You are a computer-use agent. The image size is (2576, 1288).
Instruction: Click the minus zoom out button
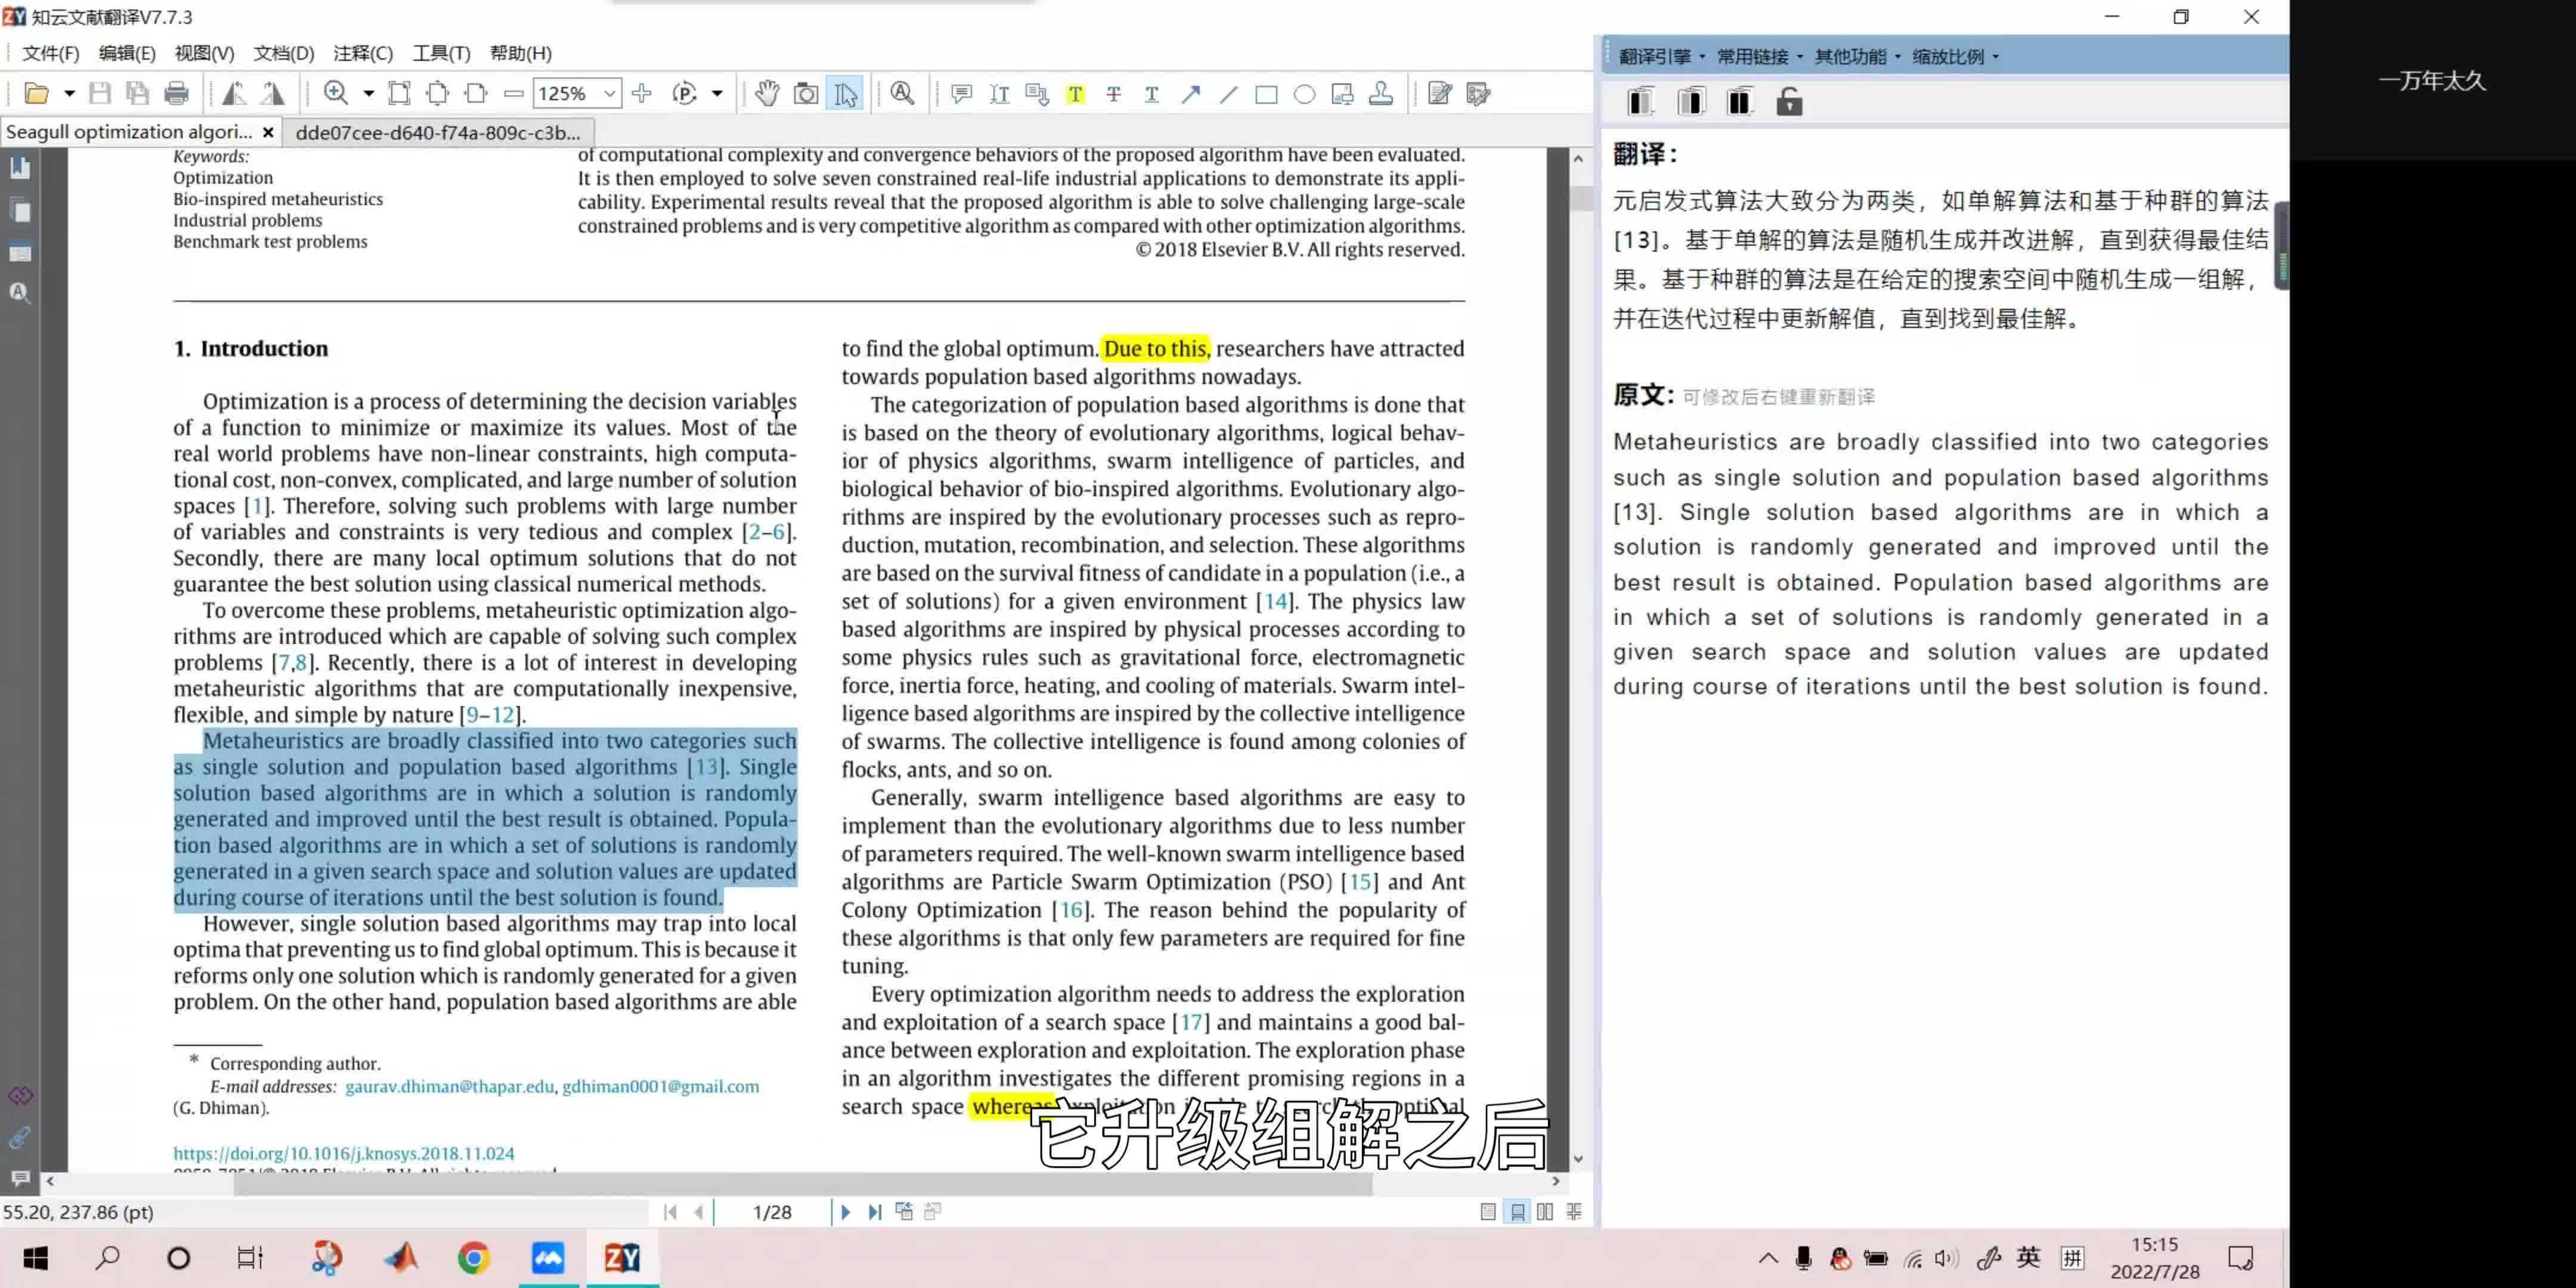coord(514,94)
